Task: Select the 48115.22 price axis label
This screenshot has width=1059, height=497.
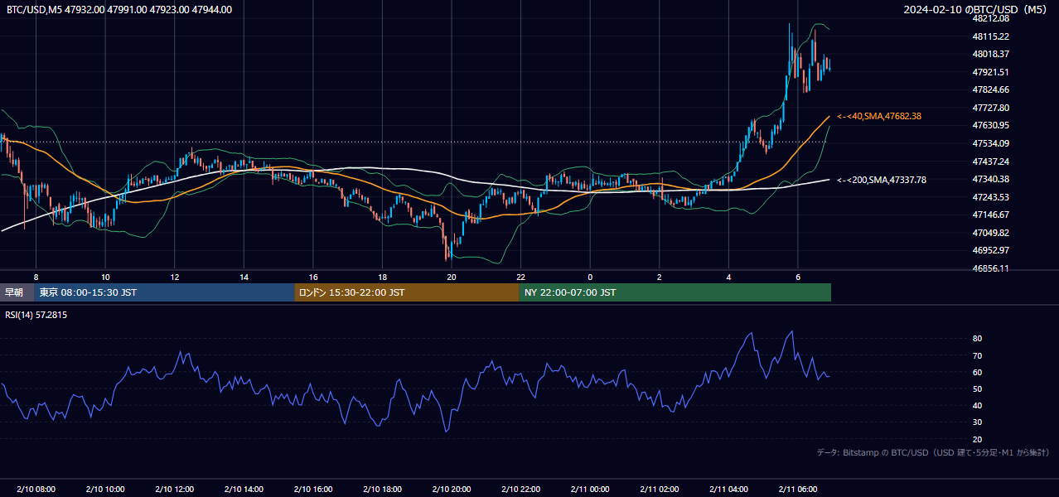Action: (x=990, y=36)
